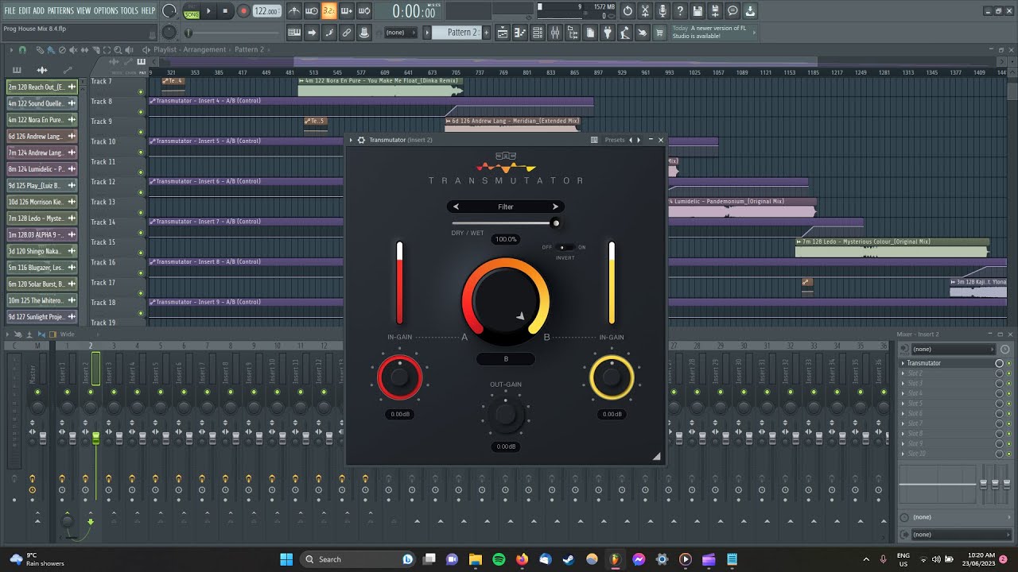Viewport: 1018px width, 572px height.
Task: Open the EDIT menu
Action: [25, 10]
